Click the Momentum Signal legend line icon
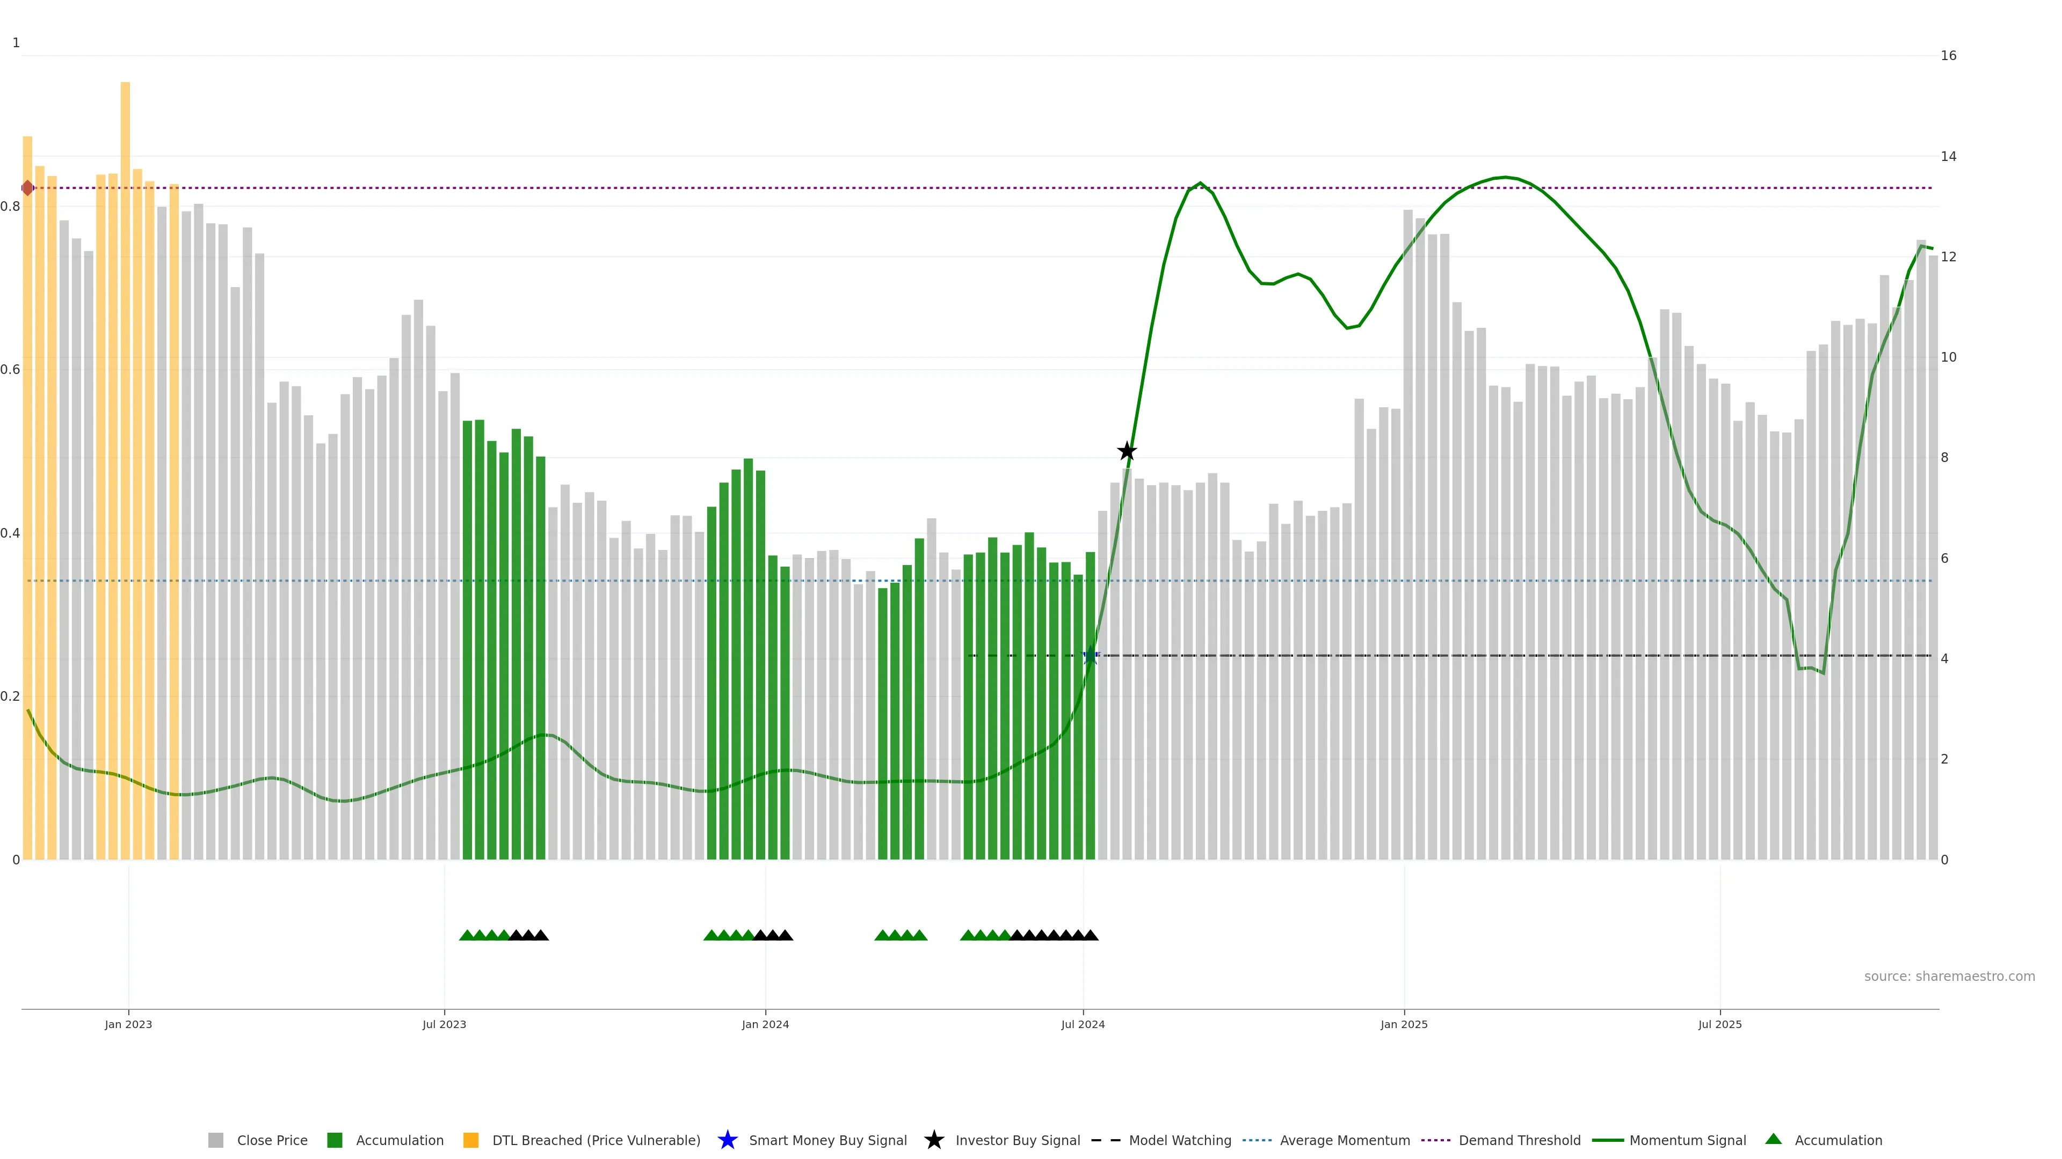Screen dimensions: 2062x1159 (x=1607, y=1140)
